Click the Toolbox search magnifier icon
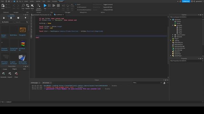The image size is (204, 114). point(27,22)
